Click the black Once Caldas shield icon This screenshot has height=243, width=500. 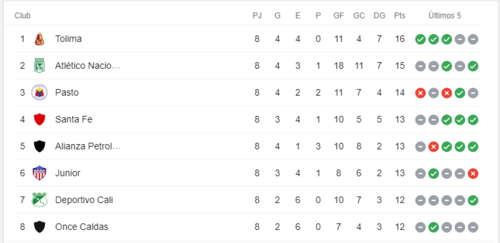[39, 227]
